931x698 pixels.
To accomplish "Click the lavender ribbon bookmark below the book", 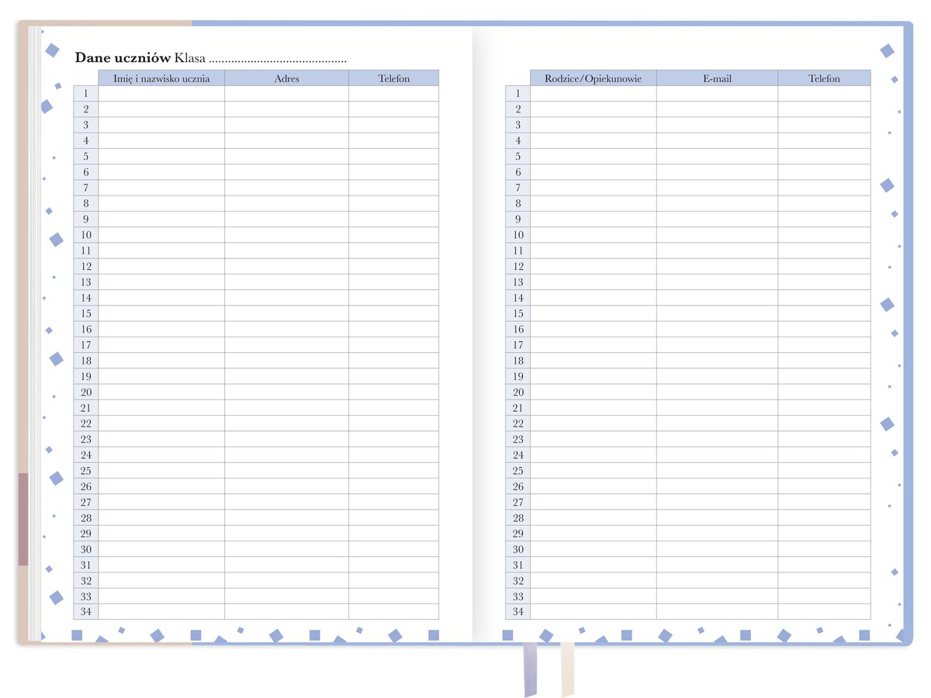I will (x=529, y=669).
